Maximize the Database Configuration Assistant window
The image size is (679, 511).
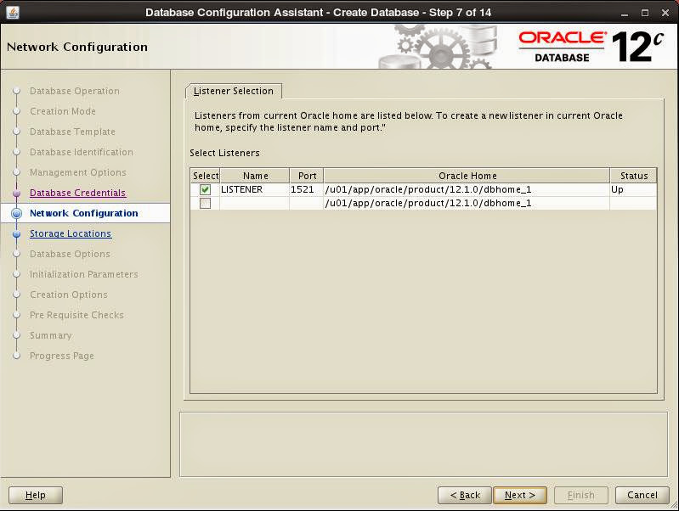[x=645, y=13]
